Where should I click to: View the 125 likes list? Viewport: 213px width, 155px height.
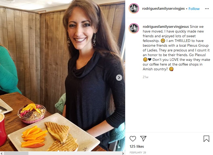(137, 146)
